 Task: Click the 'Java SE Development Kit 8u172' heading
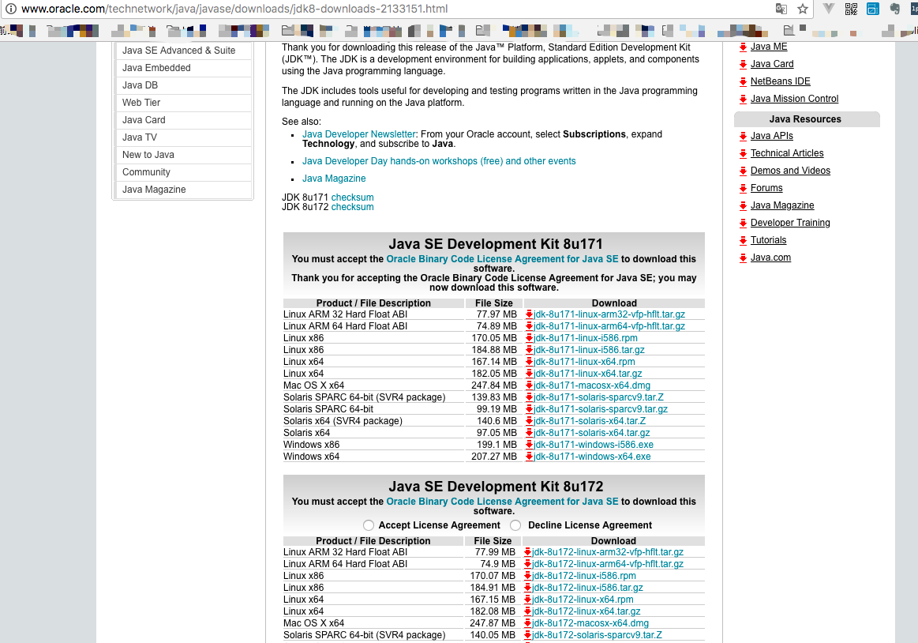[496, 487]
